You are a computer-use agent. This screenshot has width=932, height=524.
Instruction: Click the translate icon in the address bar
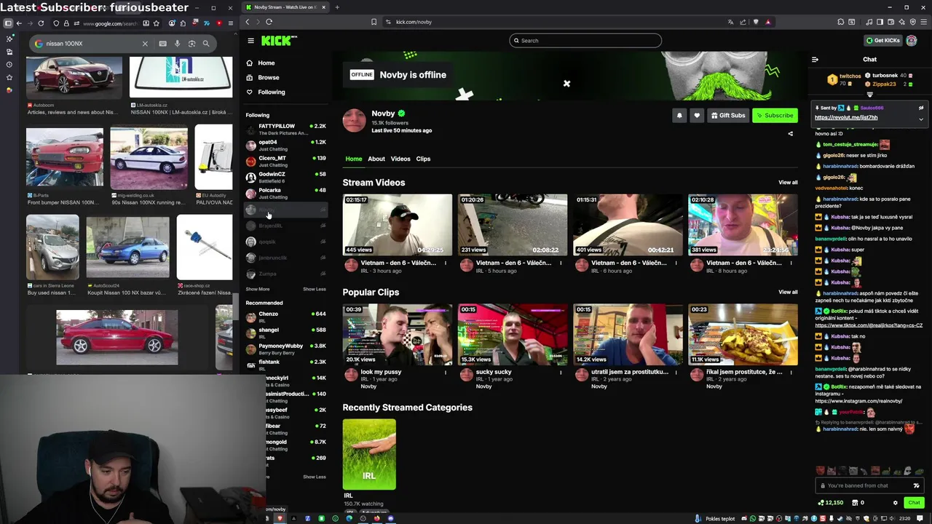pos(730,22)
